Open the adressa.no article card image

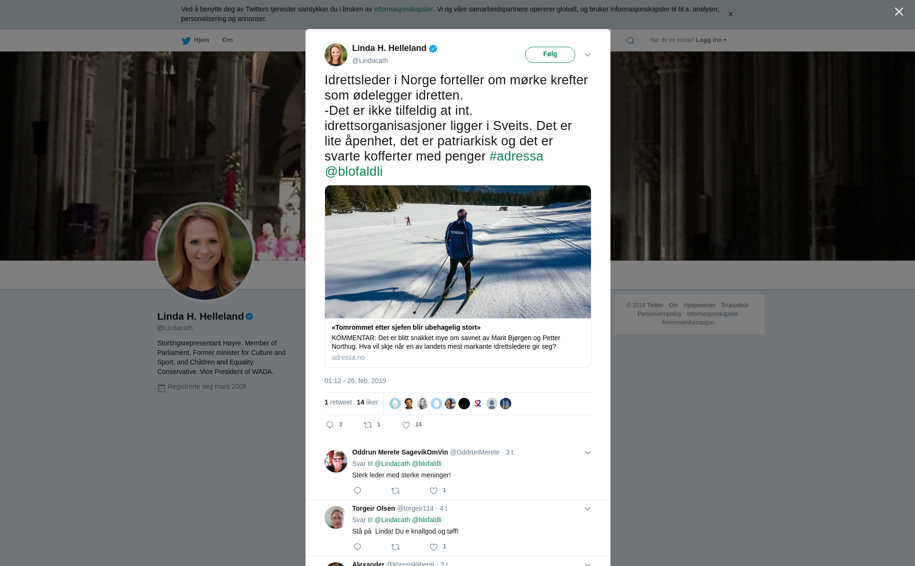click(x=457, y=252)
